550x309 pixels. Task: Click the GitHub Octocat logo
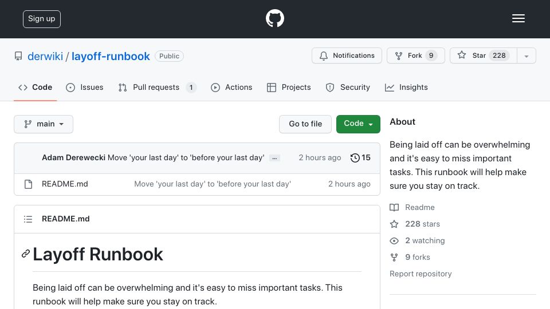[x=274, y=18]
